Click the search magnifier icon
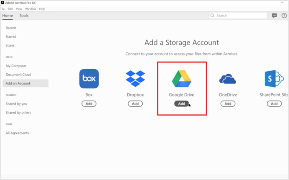 (x=213, y=16)
